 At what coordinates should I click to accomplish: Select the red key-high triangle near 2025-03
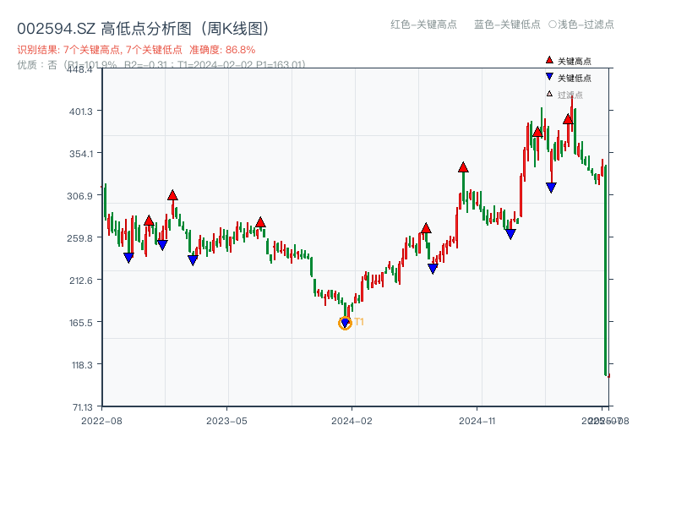(x=537, y=132)
